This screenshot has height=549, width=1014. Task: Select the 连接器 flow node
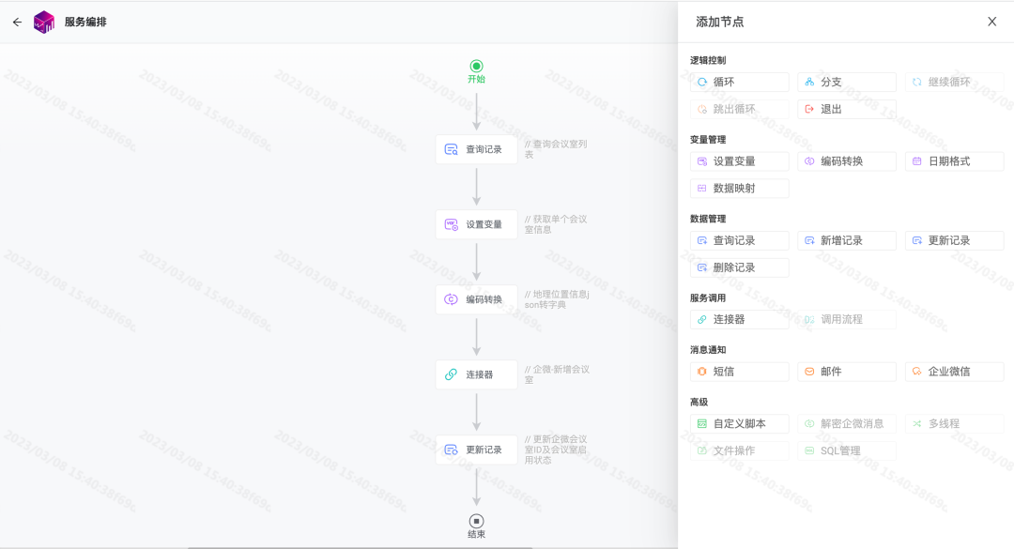[477, 374]
